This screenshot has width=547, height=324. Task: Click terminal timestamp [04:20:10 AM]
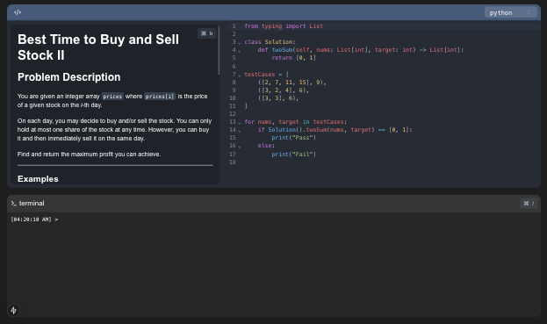coord(31,220)
